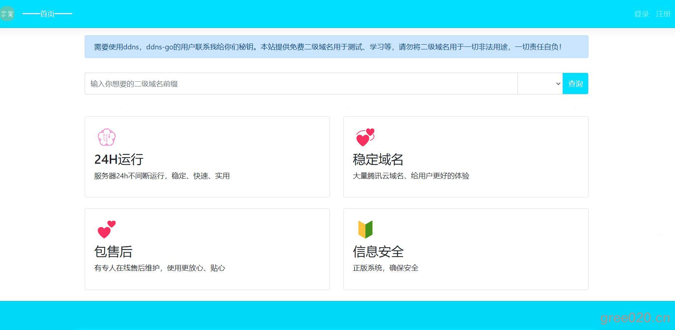
Task: Click the ddns notice banner text
Action: (328, 47)
